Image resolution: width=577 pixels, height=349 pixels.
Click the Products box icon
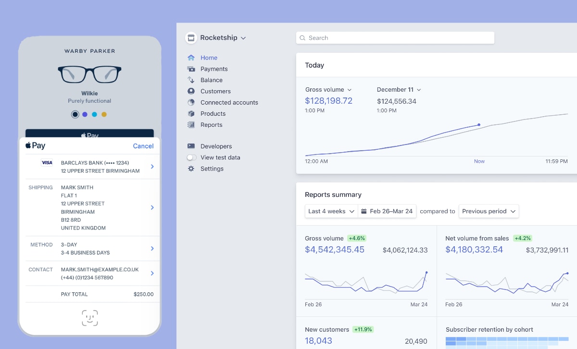(191, 114)
